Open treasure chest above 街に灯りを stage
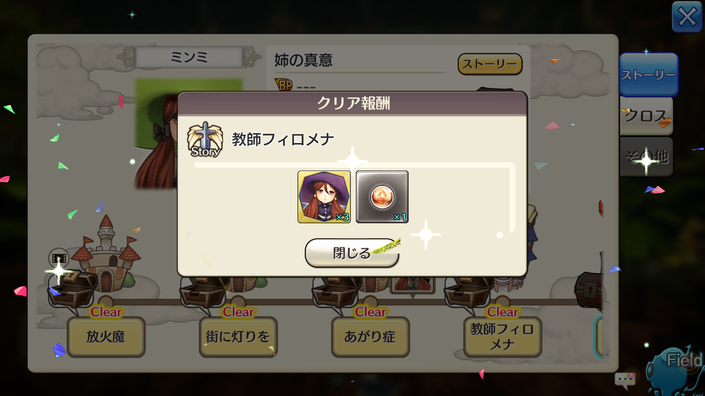Image resolution: width=705 pixels, height=396 pixels. point(204,290)
